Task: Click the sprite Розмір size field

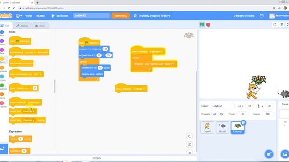Action: [x=242, y=114]
